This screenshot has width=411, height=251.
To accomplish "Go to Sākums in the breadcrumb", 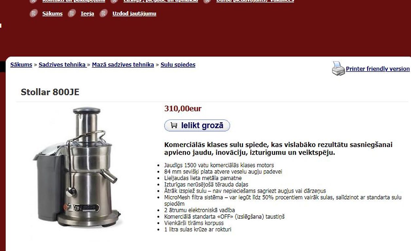I will 21,65.
